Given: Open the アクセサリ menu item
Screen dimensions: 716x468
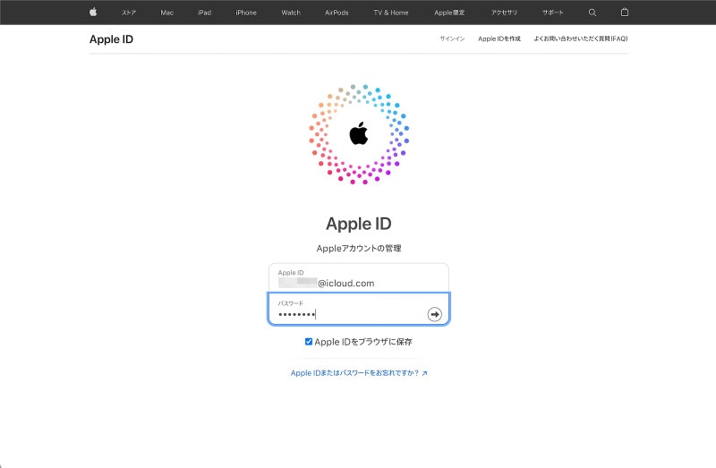Looking at the screenshot, I should pyautogui.click(x=504, y=13).
